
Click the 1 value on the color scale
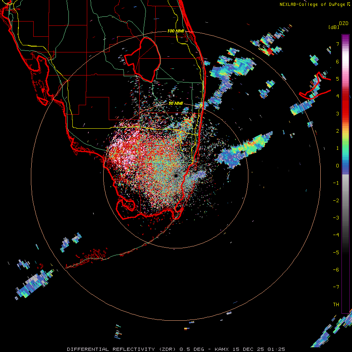point(338,148)
